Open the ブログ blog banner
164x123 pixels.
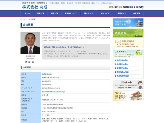(x=128, y=96)
